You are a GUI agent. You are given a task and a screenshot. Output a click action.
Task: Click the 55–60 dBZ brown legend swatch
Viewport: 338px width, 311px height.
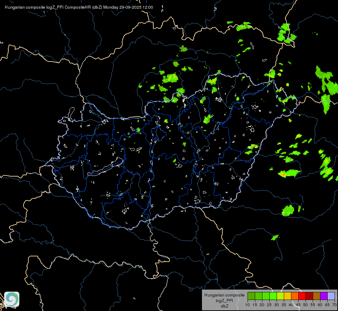coord(317,296)
